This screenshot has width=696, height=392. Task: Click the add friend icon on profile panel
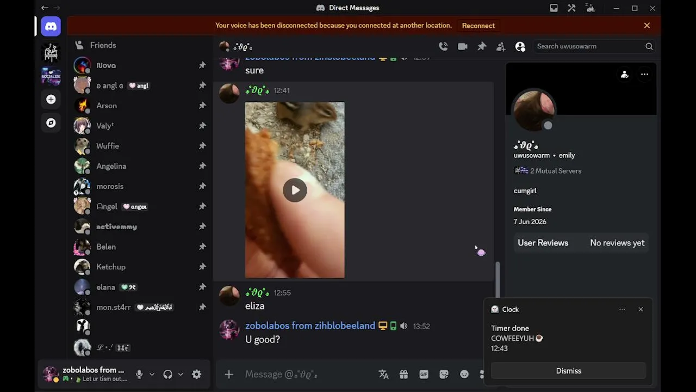tap(624, 75)
